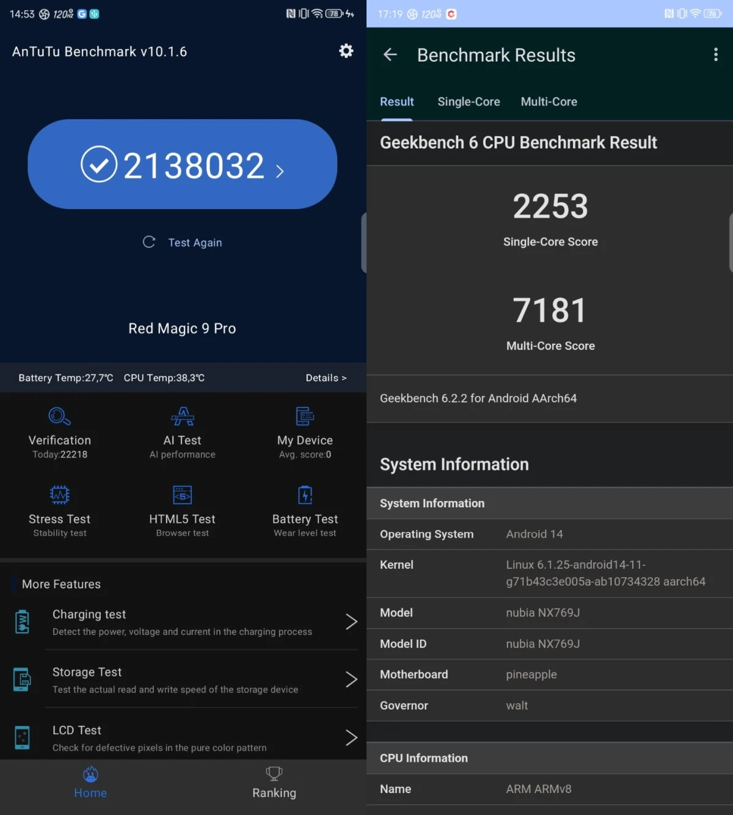Tap Today:22218 verification count
The image size is (733, 815).
coord(60,455)
